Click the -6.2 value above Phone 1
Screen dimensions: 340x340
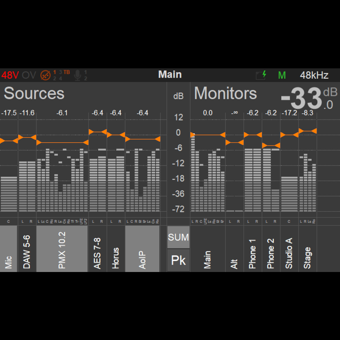(253, 113)
